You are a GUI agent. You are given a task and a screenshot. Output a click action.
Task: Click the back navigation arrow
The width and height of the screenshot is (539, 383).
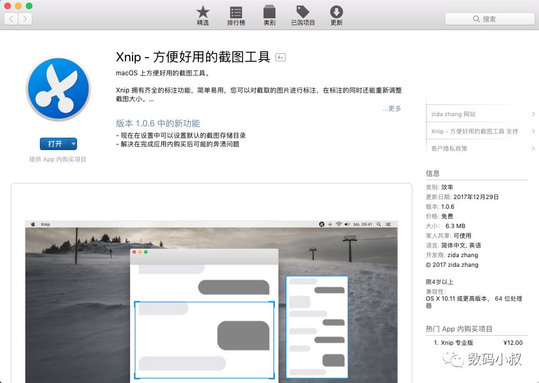(x=11, y=18)
